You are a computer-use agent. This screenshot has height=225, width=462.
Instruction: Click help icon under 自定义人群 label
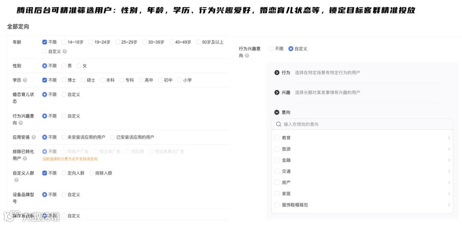pos(16,180)
